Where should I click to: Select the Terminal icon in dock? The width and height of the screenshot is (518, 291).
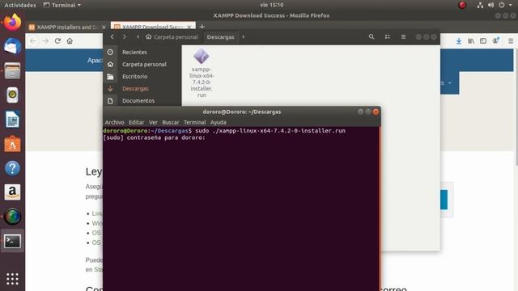pyautogui.click(x=12, y=241)
